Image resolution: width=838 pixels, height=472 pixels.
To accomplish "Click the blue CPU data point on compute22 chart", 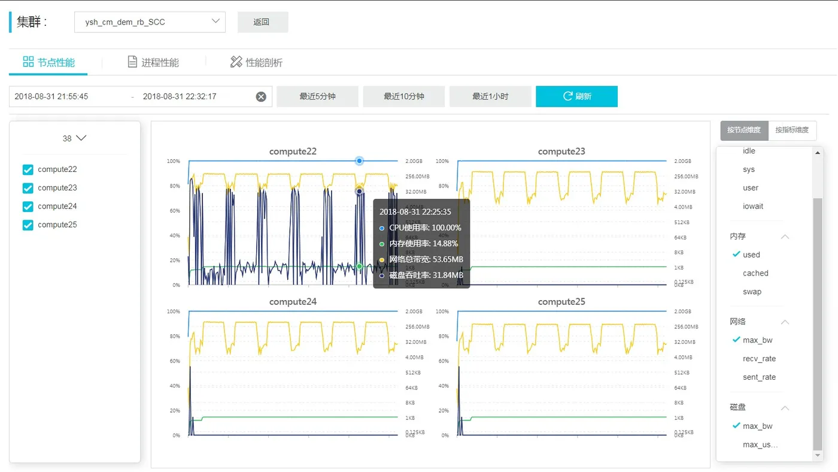I will (x=359, y=161).
